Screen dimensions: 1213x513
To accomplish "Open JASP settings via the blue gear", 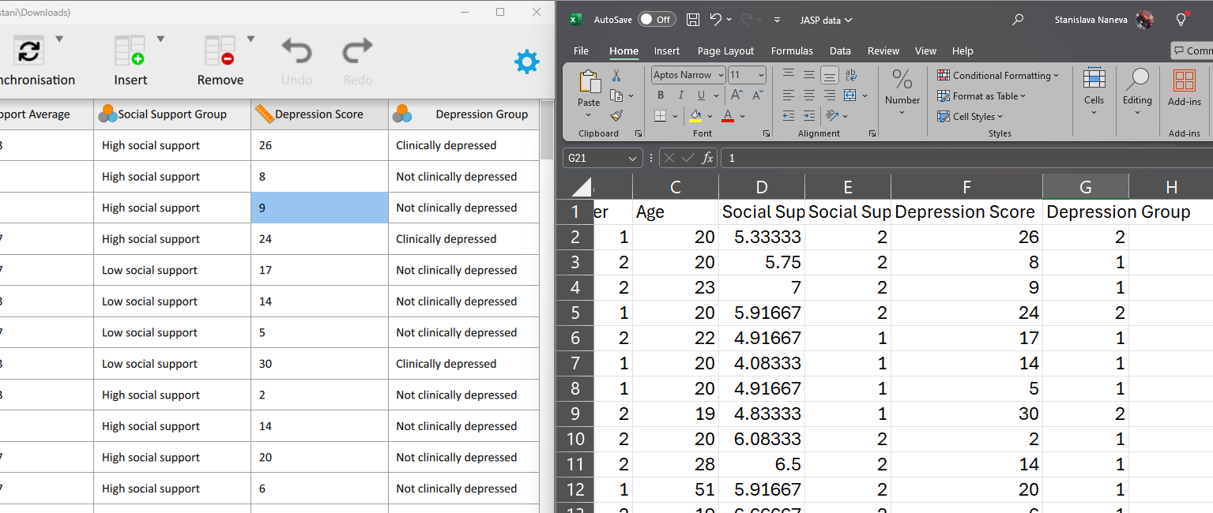I will [x=526, y=62].
